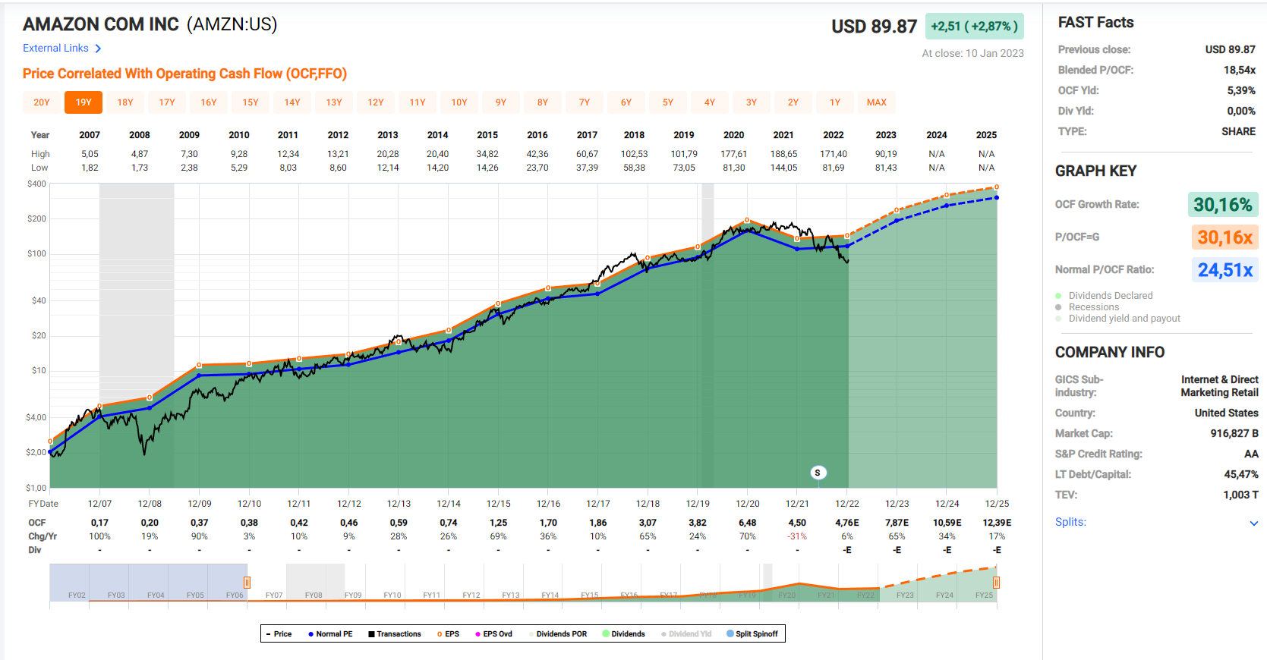The width and height of the screenshot is (1267, 660).
Task: Click the 5Y time range button
Action: tap(668, 102)
